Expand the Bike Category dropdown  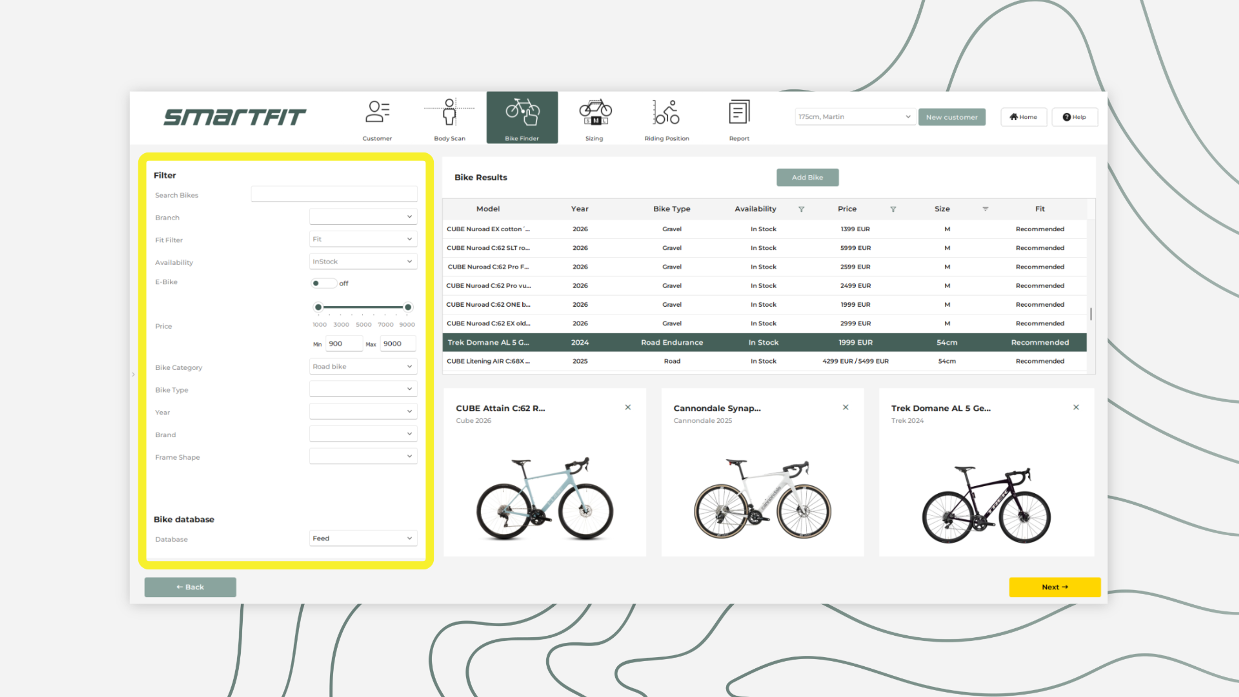pyautogui.click(x=363, y=367)
